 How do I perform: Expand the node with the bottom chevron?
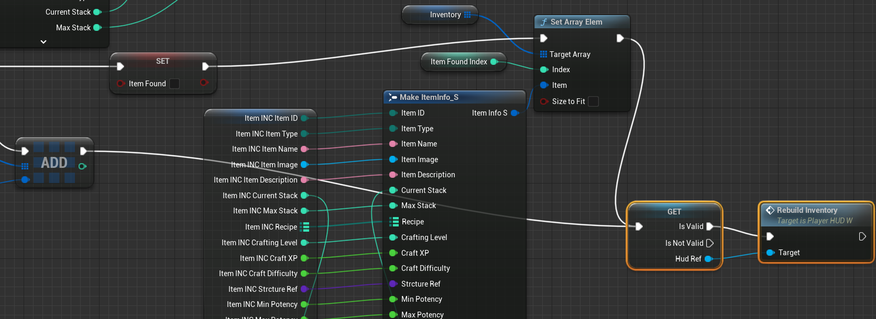pos(43,42)
